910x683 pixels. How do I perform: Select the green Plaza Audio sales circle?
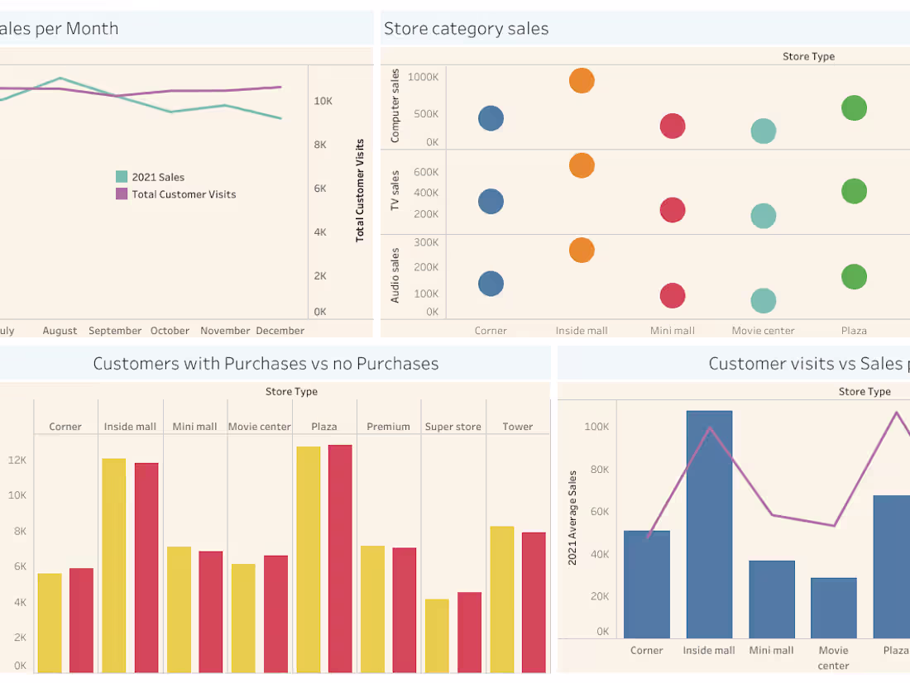click(854, 277)
